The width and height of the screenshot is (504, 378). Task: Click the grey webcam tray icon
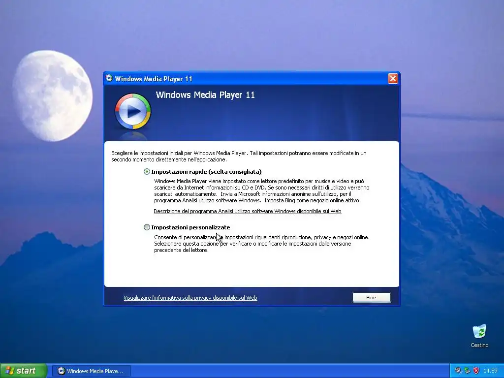coord(458,371)
